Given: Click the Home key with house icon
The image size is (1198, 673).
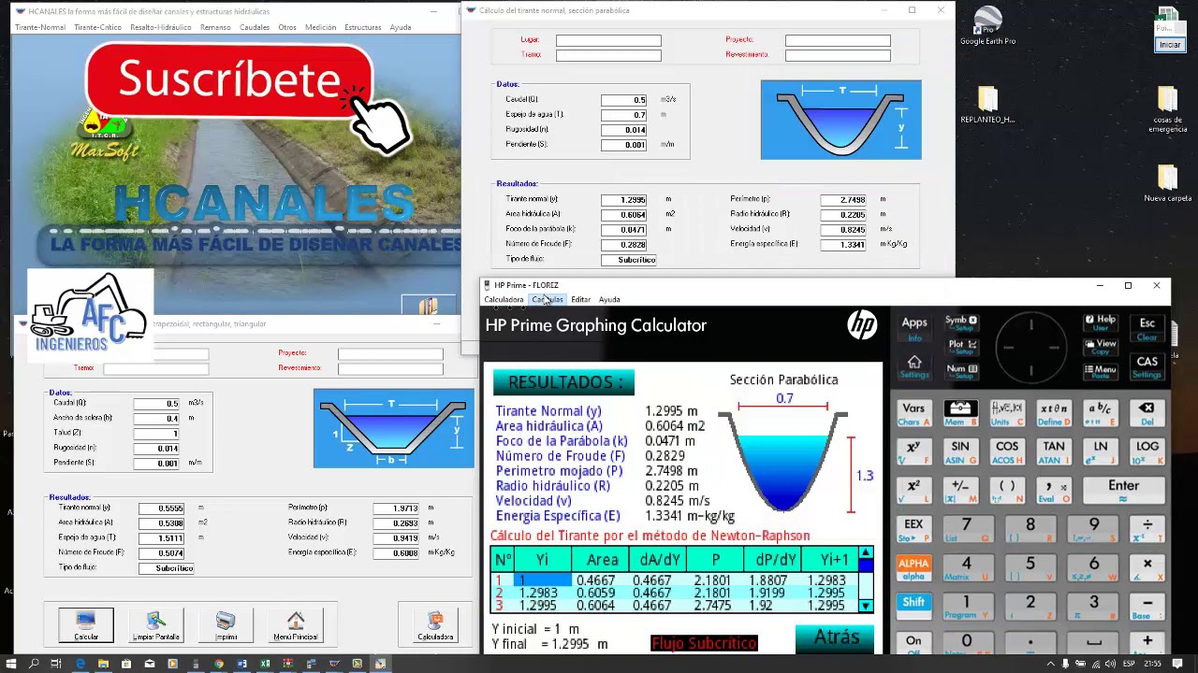Looking at the screenshot, I should coord(914,366).
